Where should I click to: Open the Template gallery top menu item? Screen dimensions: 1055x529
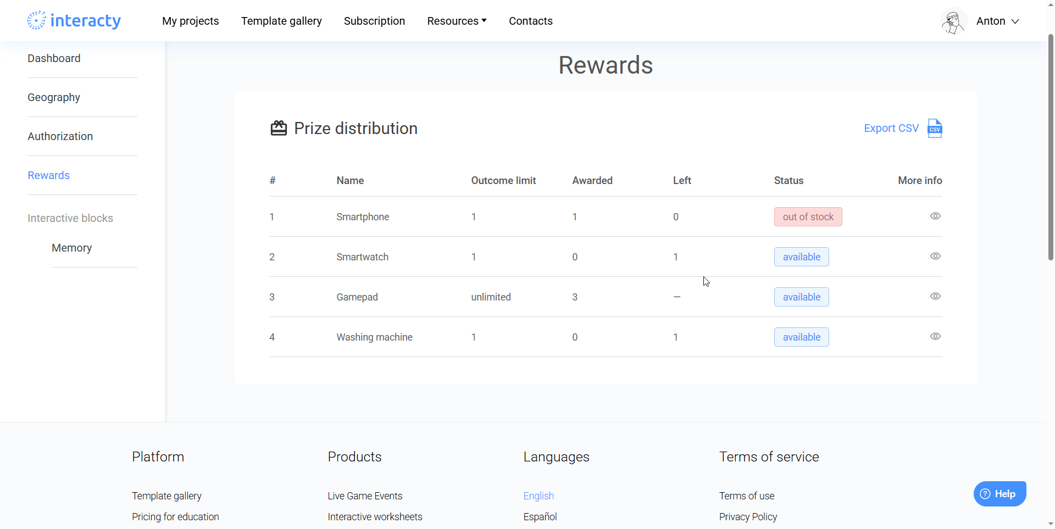coord(281,21)
